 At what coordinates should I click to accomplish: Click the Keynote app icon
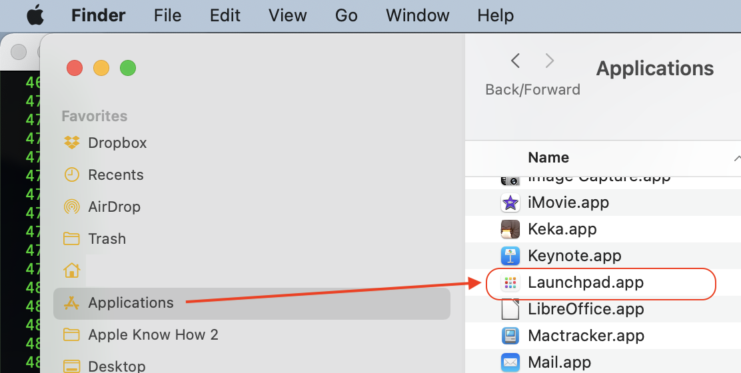tap(510, 256)
